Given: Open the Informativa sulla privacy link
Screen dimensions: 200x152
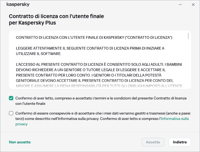Looking at the screenshot, I should 175,119.
